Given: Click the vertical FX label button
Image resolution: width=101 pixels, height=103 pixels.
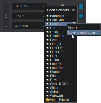Looking at the screenshot, I should [6, 16].
